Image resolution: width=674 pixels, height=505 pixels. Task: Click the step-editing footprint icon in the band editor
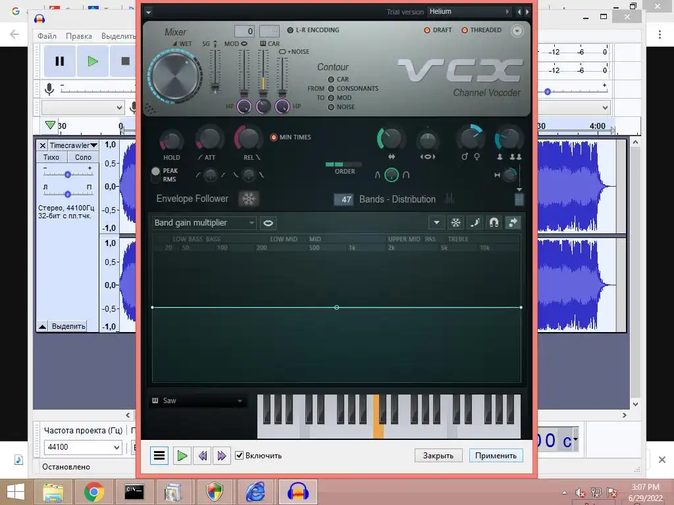(475, 222)
